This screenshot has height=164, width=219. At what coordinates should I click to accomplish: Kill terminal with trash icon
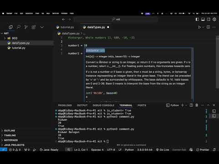[197, 105]
